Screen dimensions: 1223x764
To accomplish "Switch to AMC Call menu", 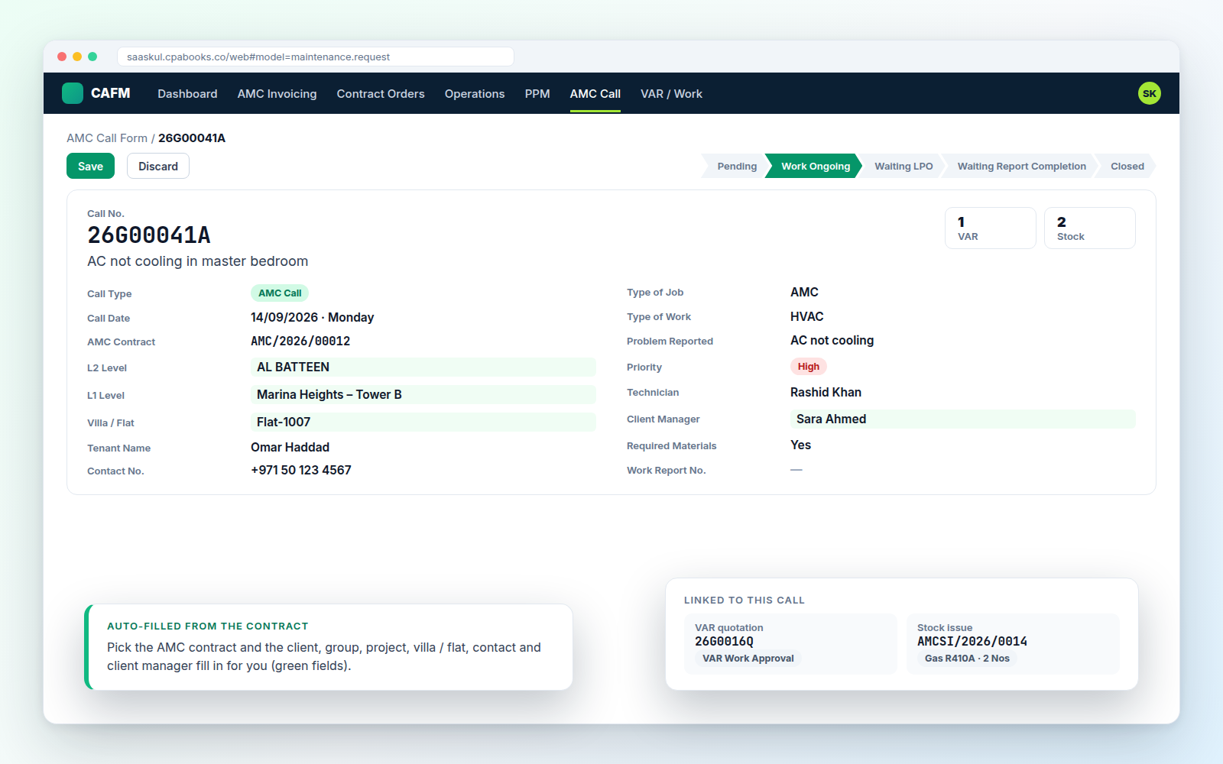I will [x=595, y=93].
